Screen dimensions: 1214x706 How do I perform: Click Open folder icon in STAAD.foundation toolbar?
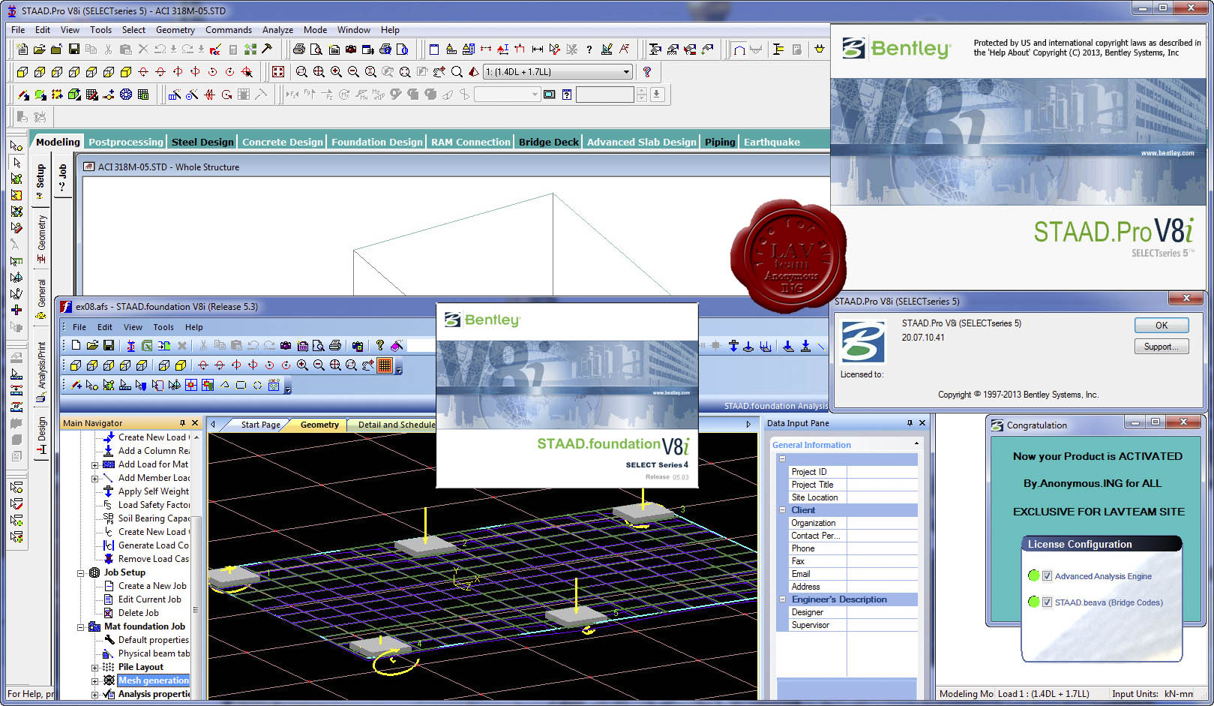(x=92, y=345)
